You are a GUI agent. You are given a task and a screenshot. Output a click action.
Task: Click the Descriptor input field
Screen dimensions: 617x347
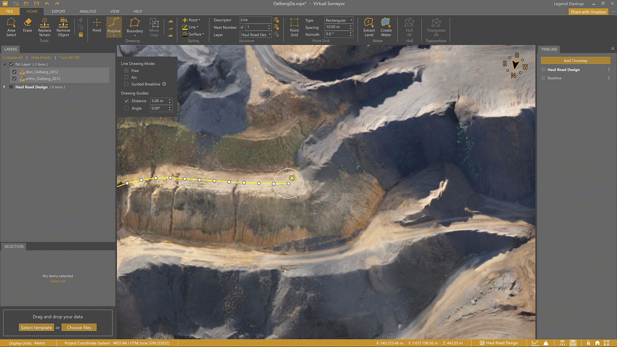tap(255, 20)
